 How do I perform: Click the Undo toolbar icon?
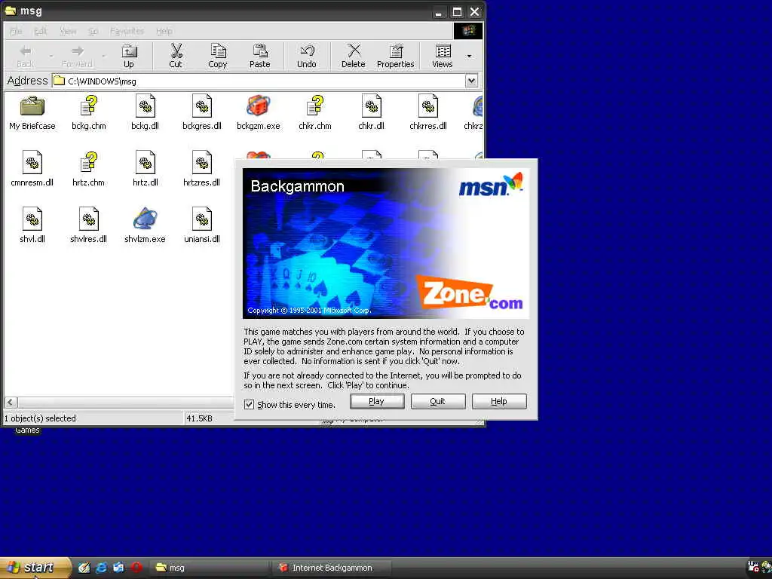coord(306,56)
